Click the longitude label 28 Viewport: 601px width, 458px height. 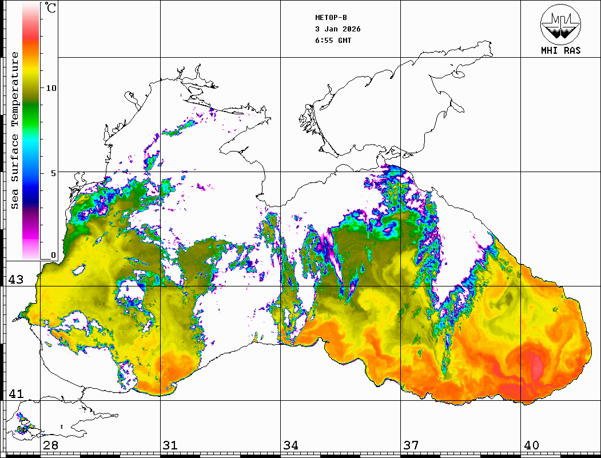(x=50, y=445)
